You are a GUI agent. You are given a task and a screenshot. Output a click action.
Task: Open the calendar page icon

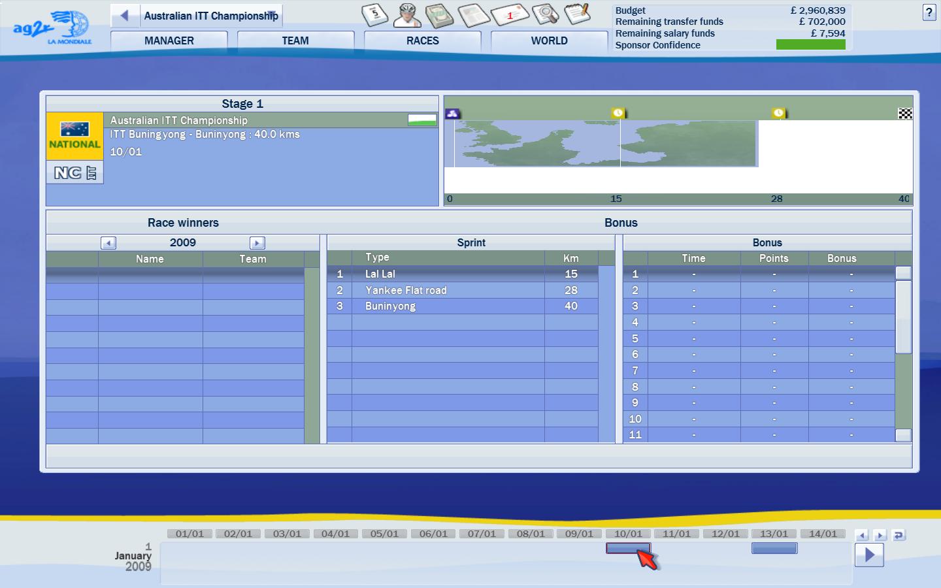[374, 14]
